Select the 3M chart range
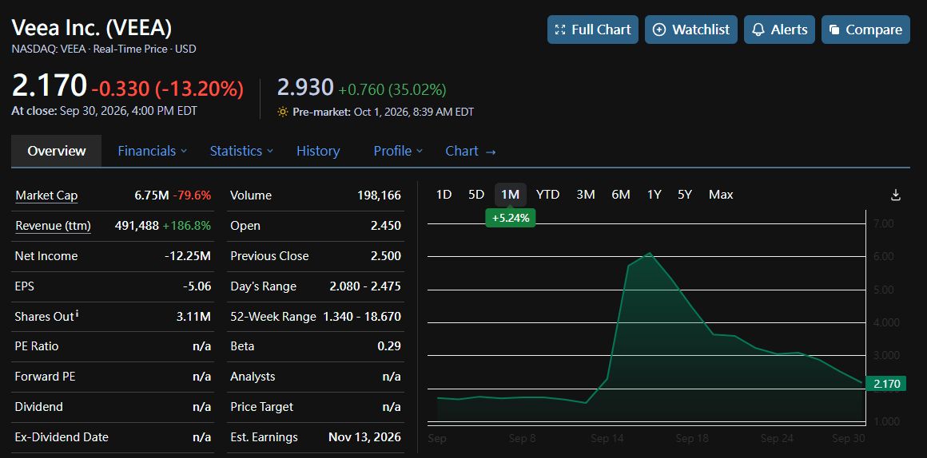927x458 pixels. (x=585, y=194)
